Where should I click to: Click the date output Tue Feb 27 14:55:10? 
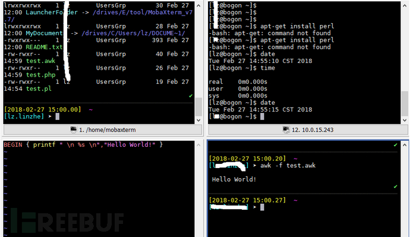click(x=260, y=61)
